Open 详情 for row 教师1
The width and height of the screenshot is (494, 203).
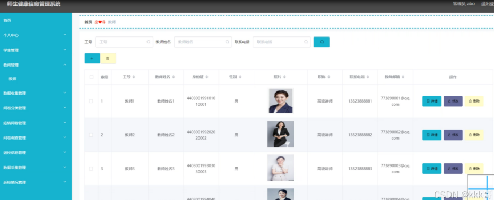[x=432, y=101]
